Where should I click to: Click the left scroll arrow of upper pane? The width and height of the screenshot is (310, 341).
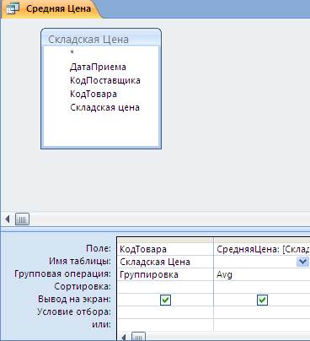tap(8, 219)
